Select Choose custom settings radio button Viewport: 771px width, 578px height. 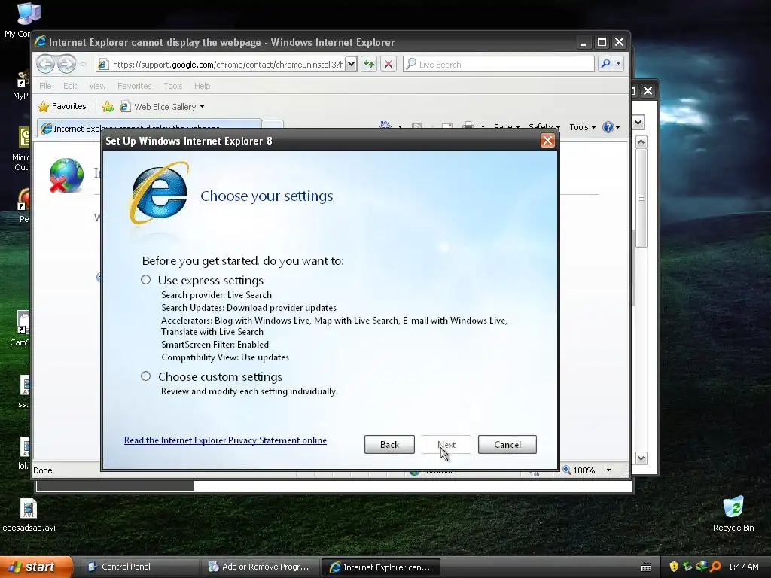click(145, 376)
